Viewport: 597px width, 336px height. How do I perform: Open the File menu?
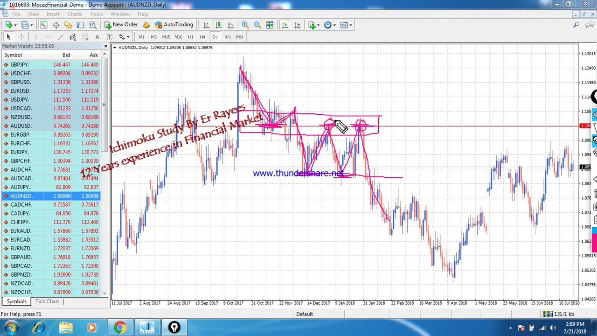[16, 14]
